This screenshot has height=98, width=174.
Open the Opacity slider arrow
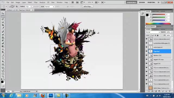click(172, 32)
